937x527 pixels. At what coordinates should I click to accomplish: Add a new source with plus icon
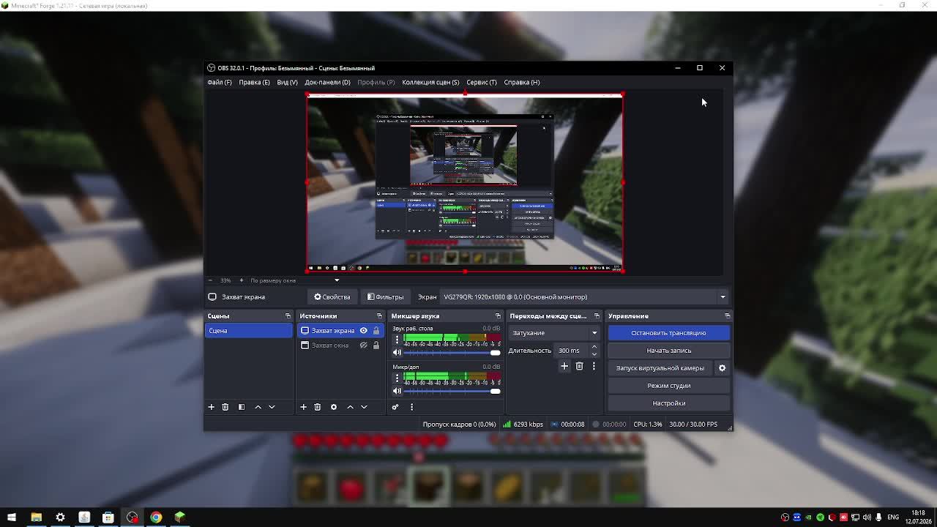click(303, 407)
